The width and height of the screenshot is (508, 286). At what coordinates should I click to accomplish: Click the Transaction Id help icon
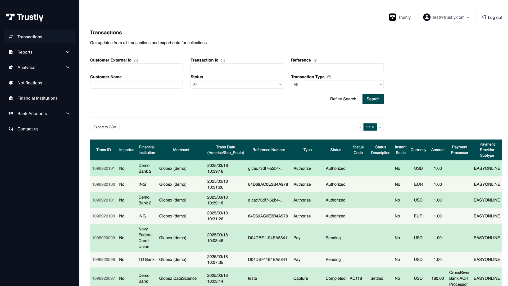223,61
